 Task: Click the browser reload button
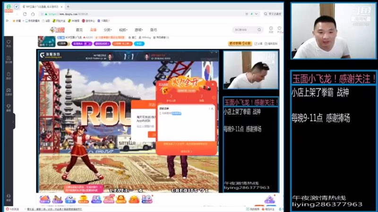click(25, 14)
